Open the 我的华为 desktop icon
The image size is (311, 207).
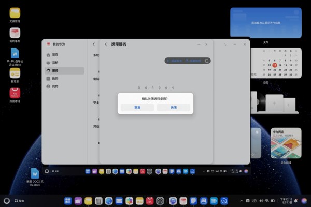pos(15,35)
